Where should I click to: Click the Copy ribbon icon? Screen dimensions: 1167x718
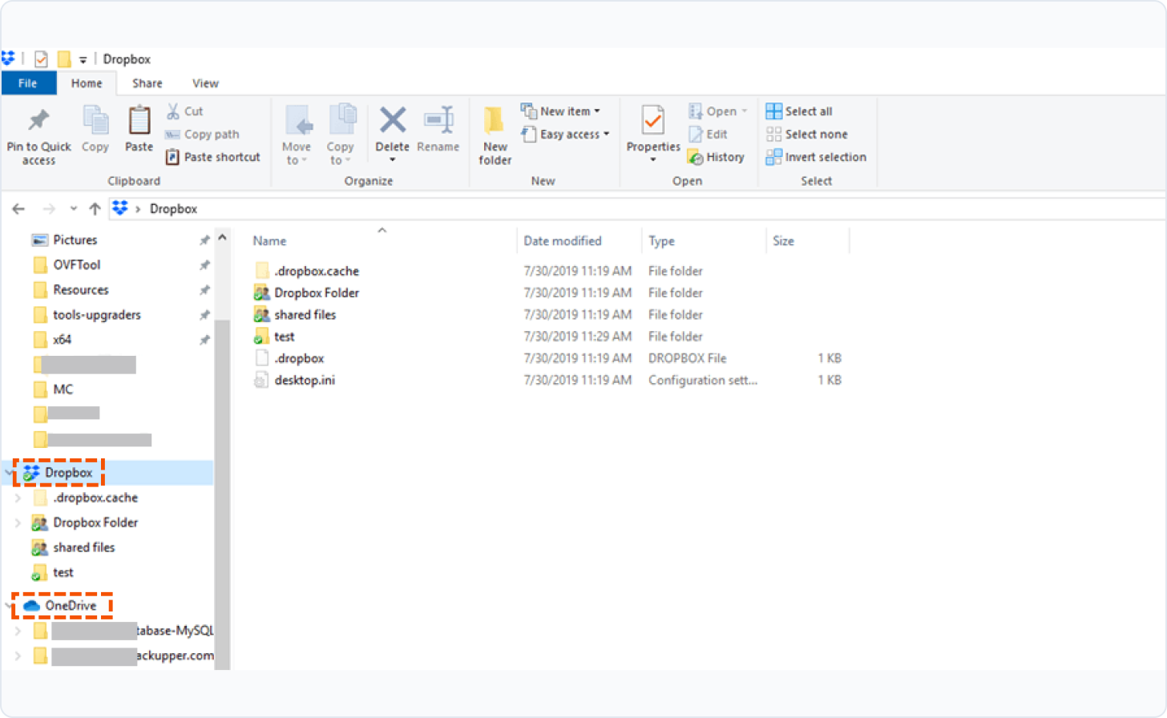tap(95, 120)
